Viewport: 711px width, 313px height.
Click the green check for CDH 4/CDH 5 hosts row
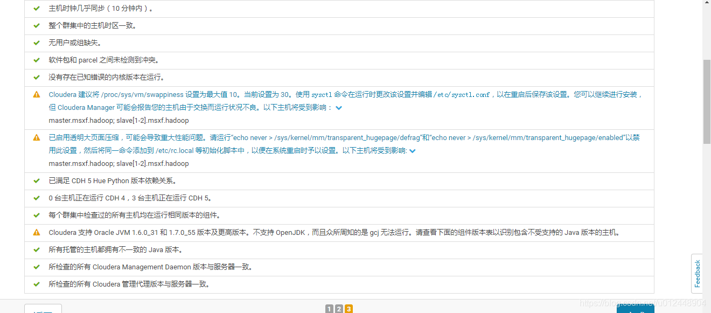click(x=37, y=198)
